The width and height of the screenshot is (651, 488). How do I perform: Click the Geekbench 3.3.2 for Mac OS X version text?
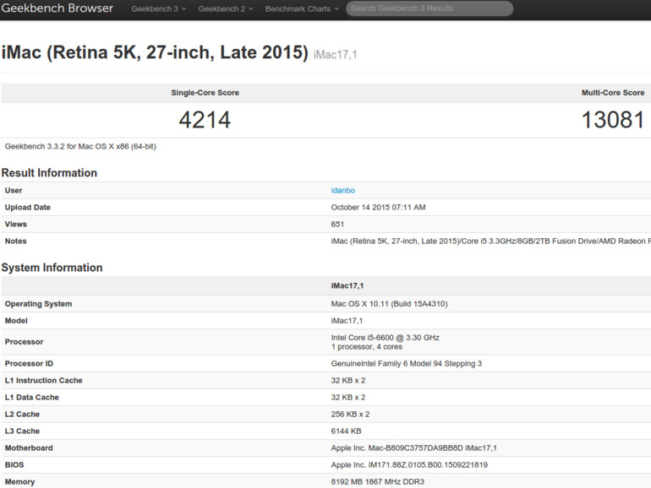point(80,146)
